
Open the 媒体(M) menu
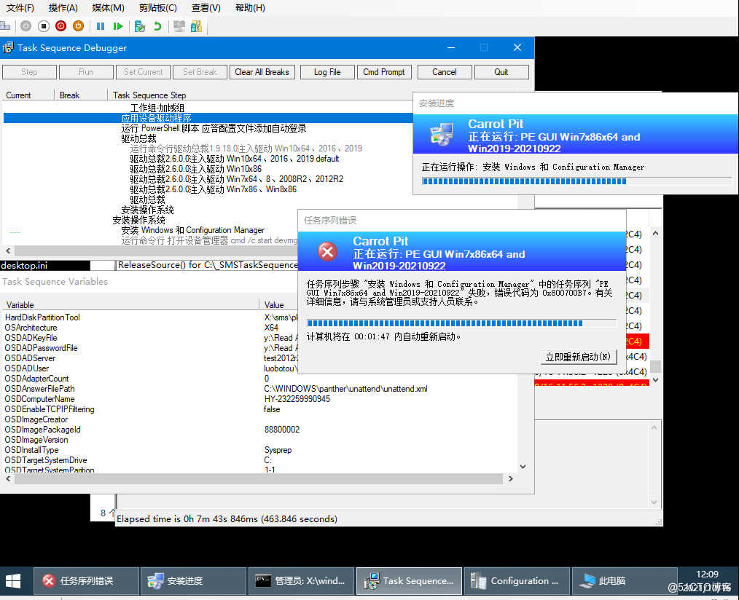(109, 7)
